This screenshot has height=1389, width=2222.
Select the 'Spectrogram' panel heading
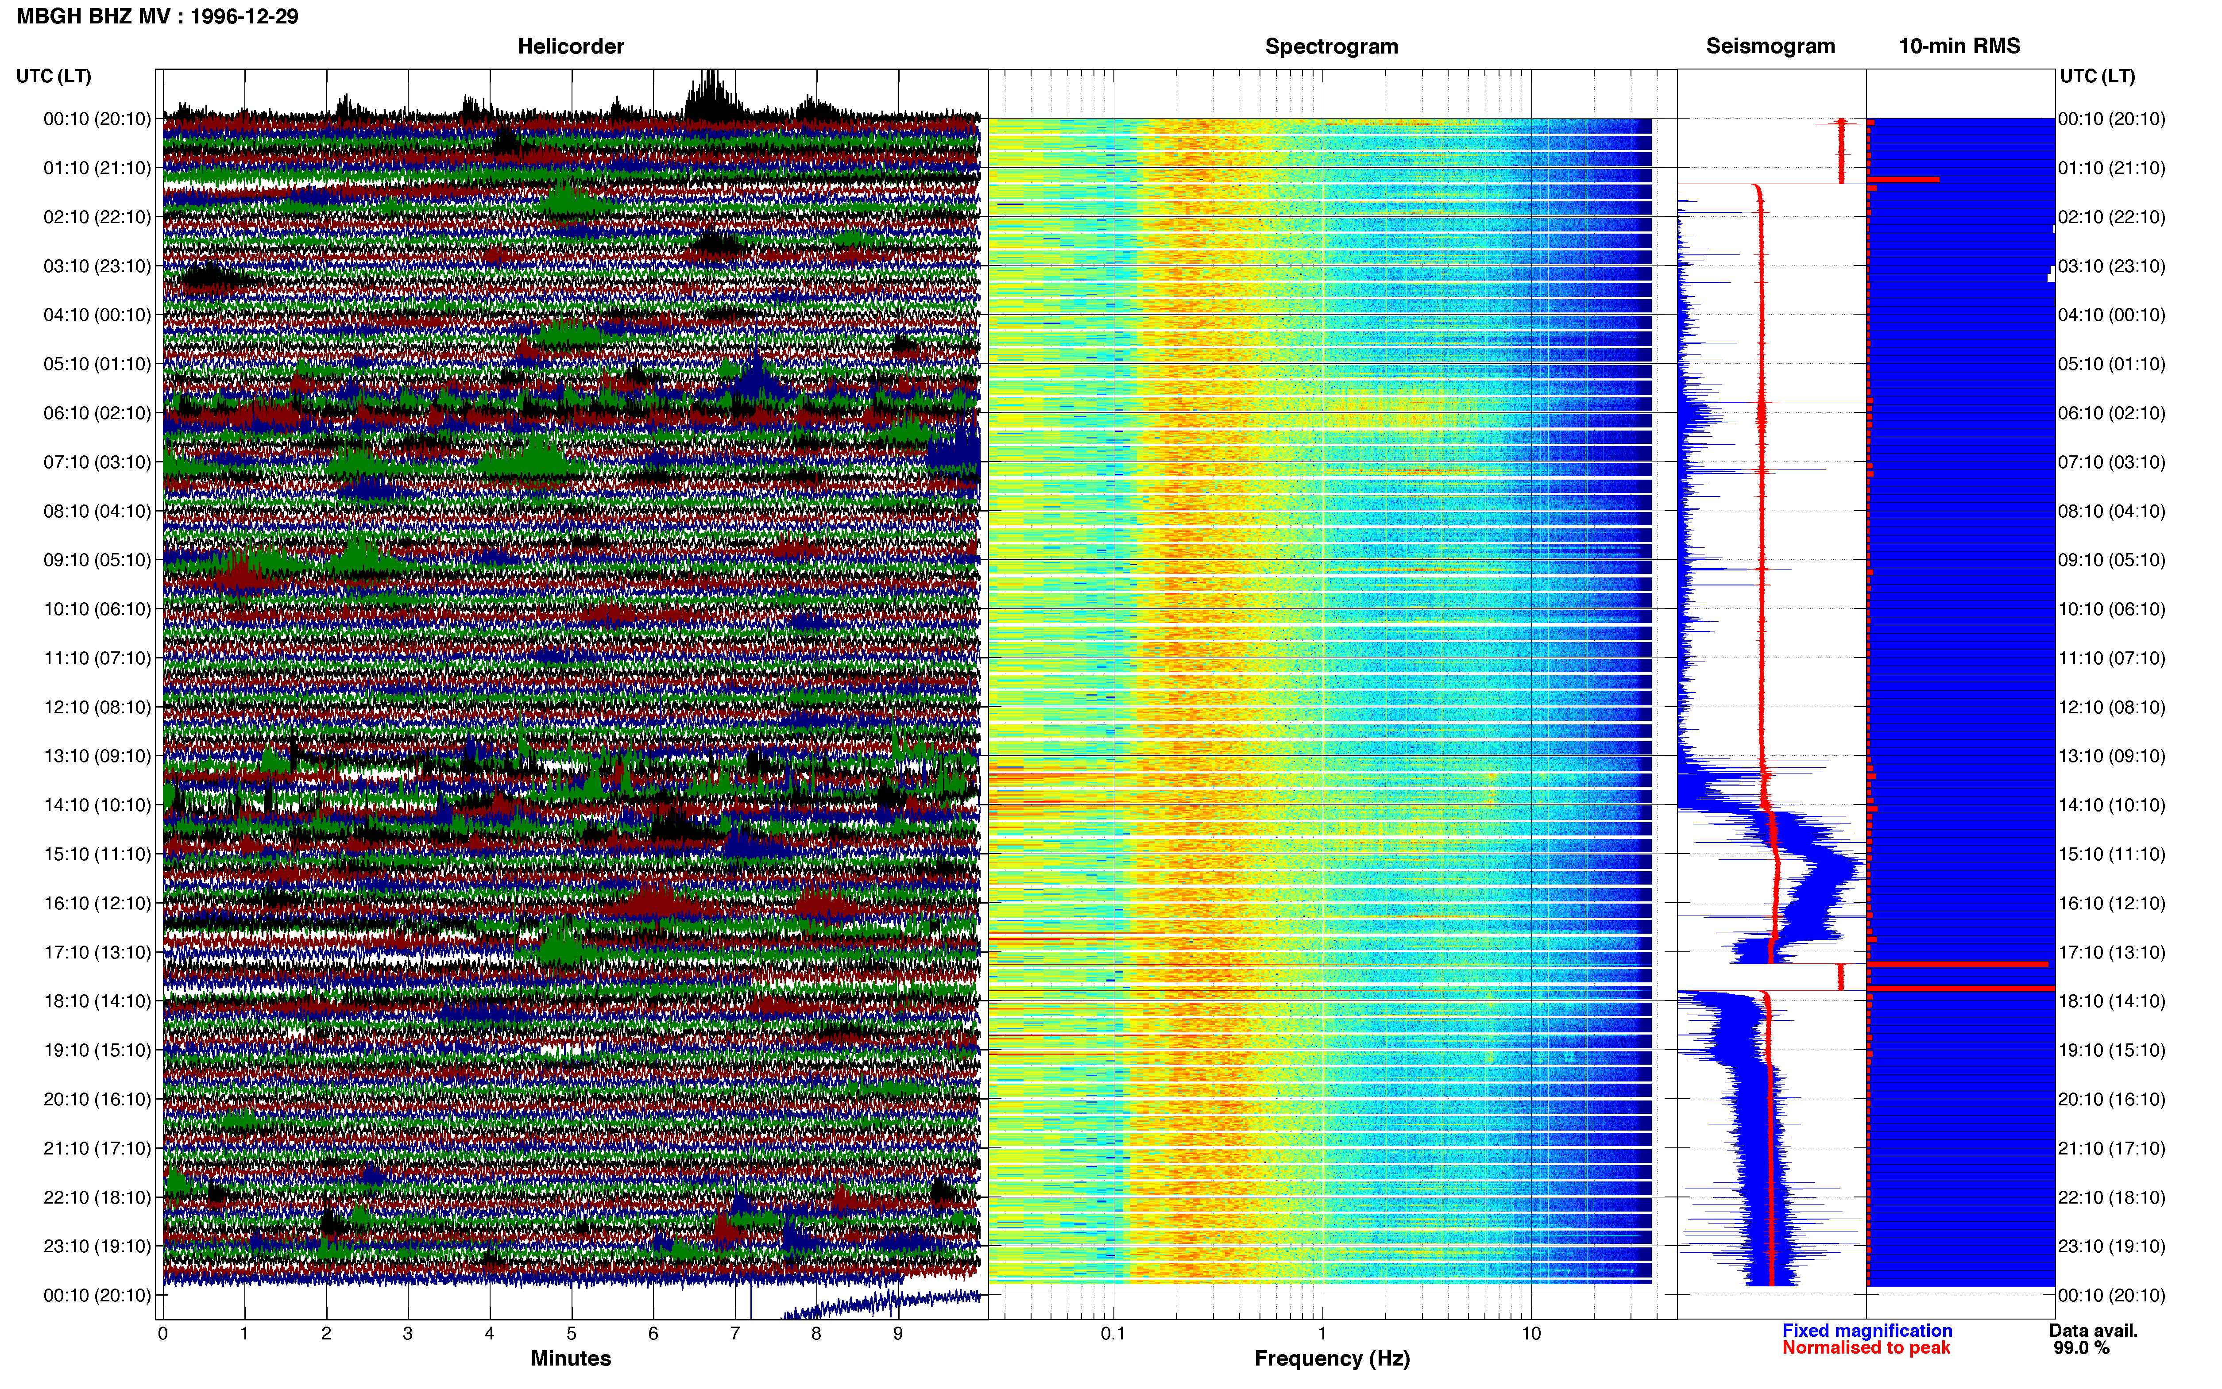(x=1332, y=46)
